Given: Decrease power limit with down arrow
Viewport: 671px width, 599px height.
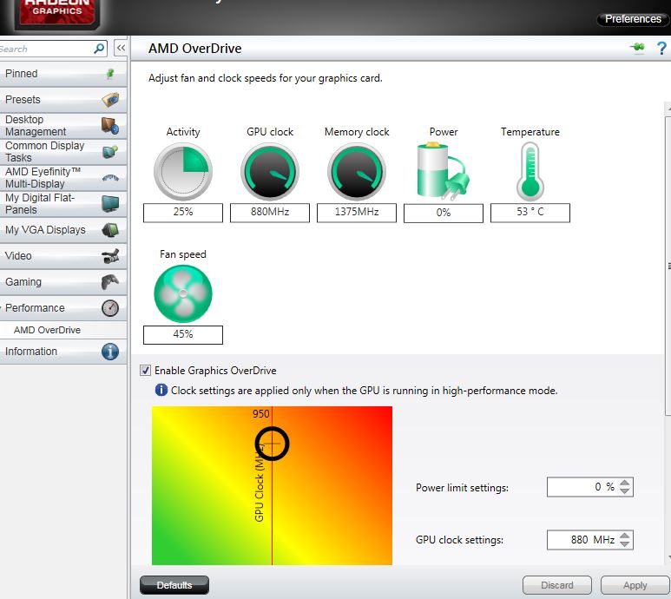Looking at the screenshot, I should coord(625,491).
